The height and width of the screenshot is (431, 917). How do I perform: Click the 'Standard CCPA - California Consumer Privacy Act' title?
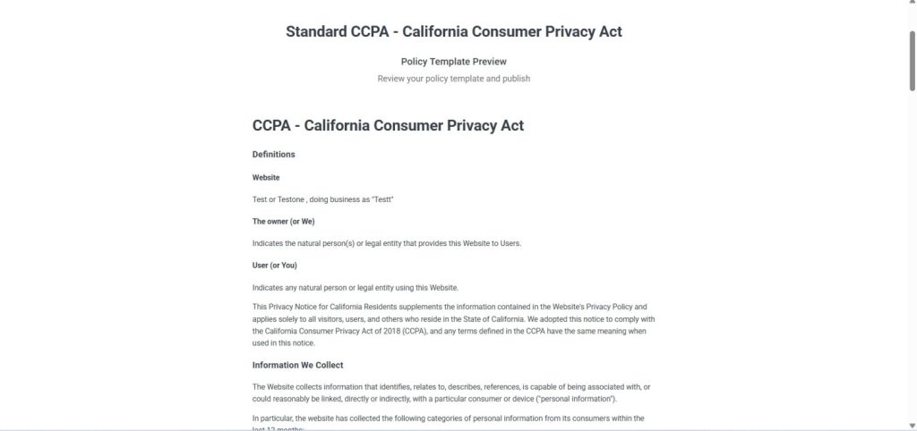point(454,32)
